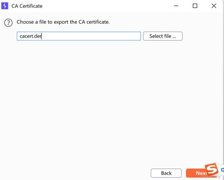Maximize the CA Certificate dialog

195,6
